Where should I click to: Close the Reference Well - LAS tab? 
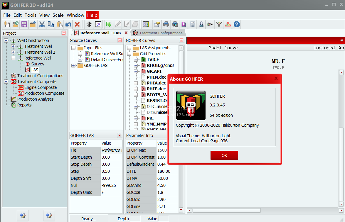coord(126,33)
